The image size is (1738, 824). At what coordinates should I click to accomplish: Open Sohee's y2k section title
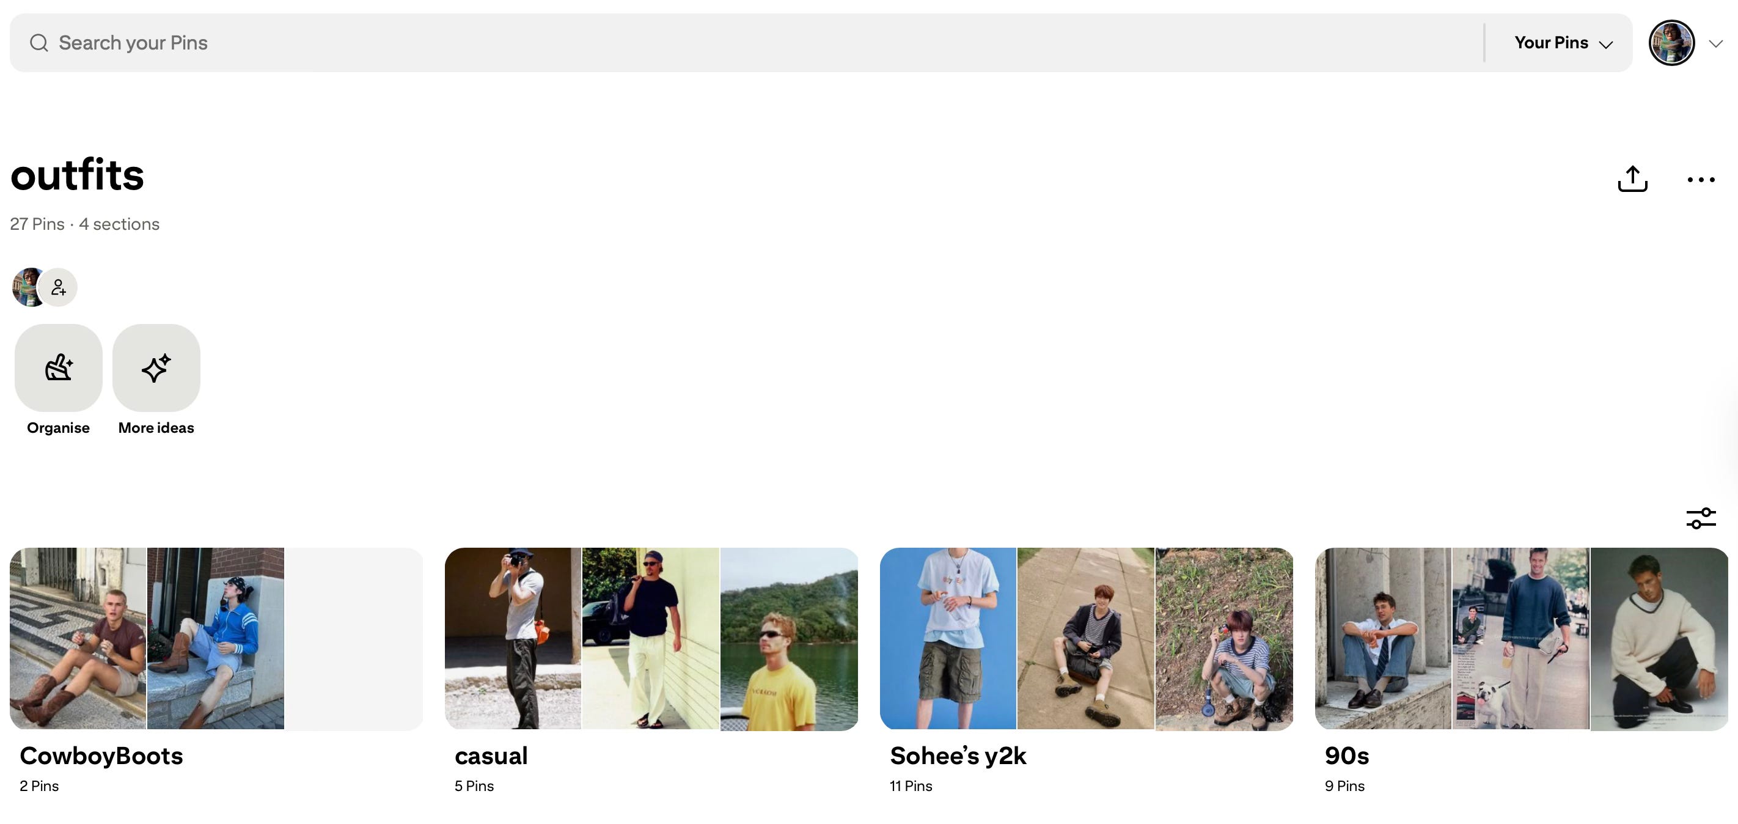point(958,756)
